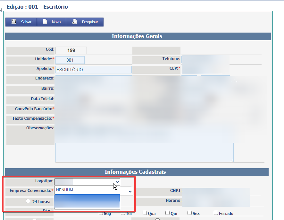Click the Endereço label

pos(45,78)
